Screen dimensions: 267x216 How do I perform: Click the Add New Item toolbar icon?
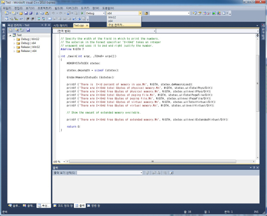pyautogui.click(x=14, y=13)
